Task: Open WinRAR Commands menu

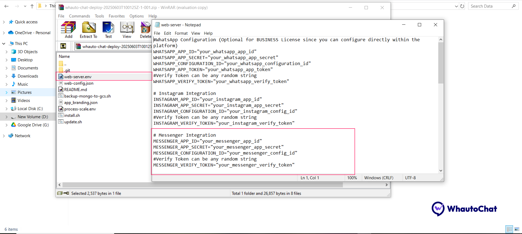Action: (x=79, y=16)
